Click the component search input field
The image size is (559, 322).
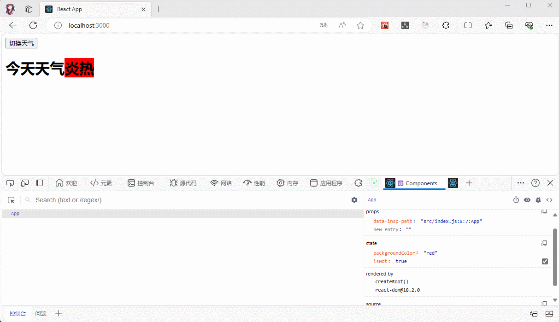tap(184, 200)
